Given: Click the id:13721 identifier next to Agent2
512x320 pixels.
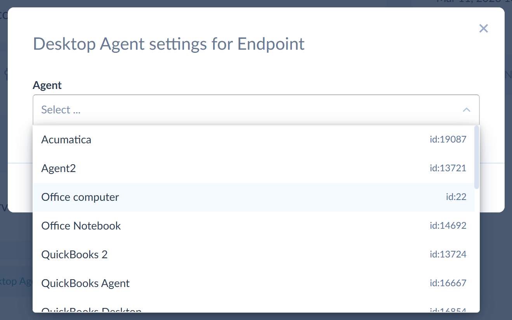Looking at the screenshot, I should [448, 168].
